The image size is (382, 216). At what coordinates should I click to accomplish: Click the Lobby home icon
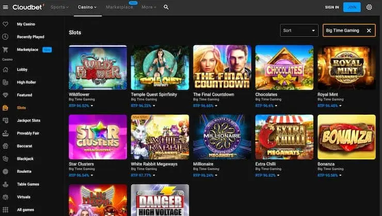coord(5,69)
